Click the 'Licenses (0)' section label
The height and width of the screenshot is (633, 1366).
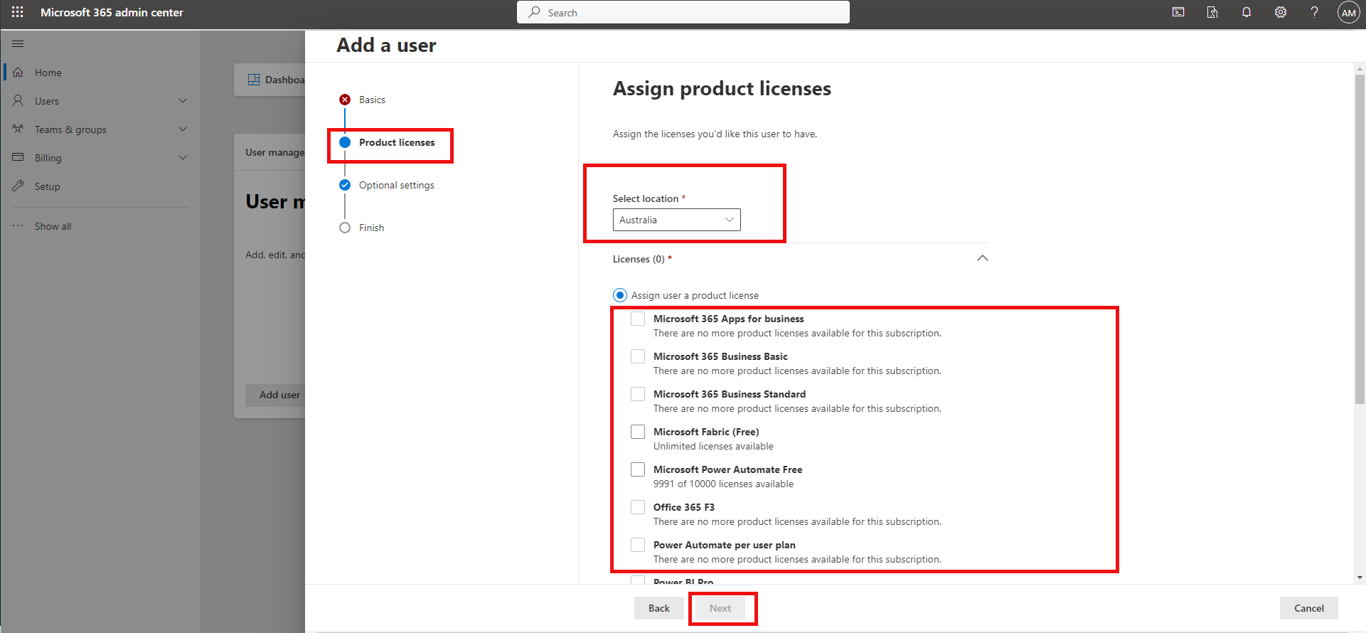click(639, 259)
